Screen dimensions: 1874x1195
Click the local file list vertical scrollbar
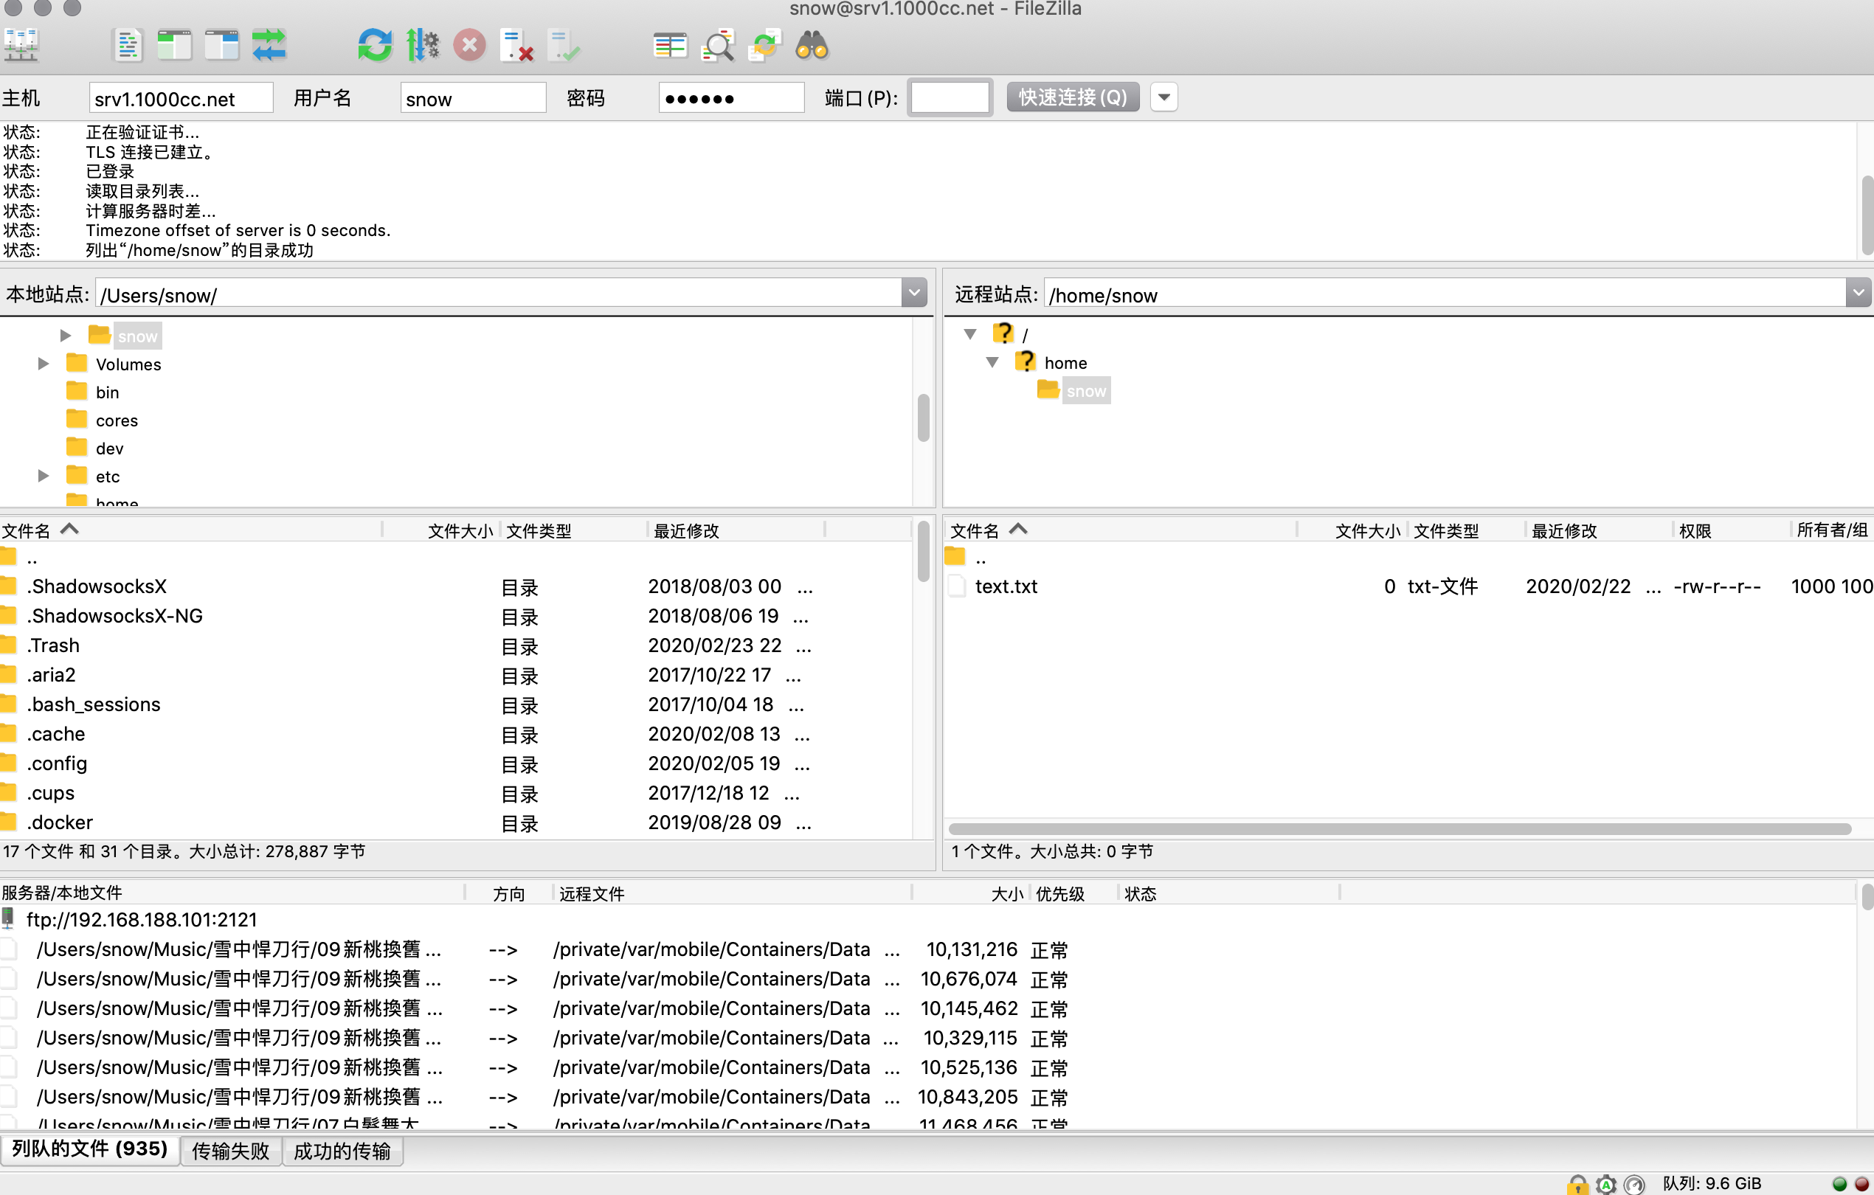924,551
